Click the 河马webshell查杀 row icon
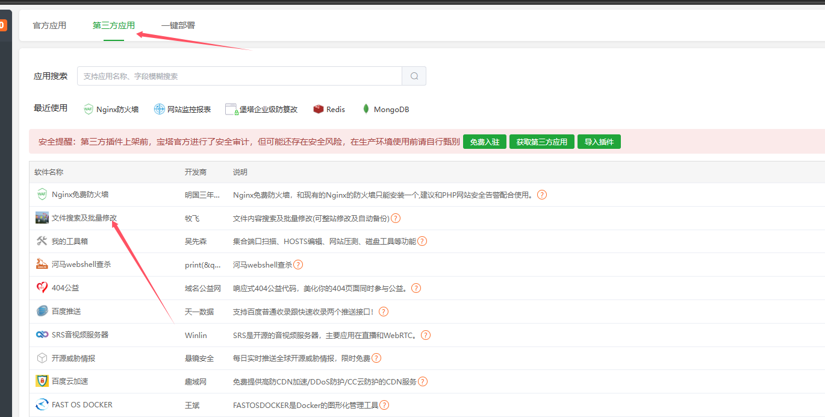Image resolution: width=825 pixels, height=417 pixels. point(42,264)
